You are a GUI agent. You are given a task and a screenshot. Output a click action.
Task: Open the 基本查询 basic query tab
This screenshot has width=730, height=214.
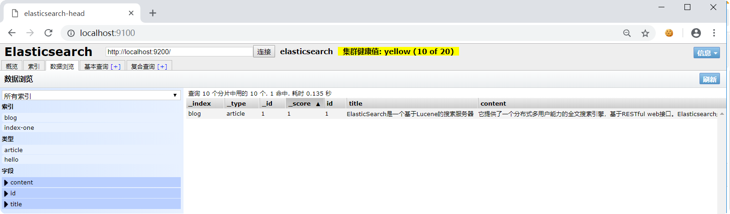click(96, 66)
